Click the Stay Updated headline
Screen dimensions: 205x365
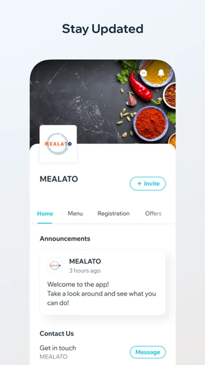(x=103, y=29)
